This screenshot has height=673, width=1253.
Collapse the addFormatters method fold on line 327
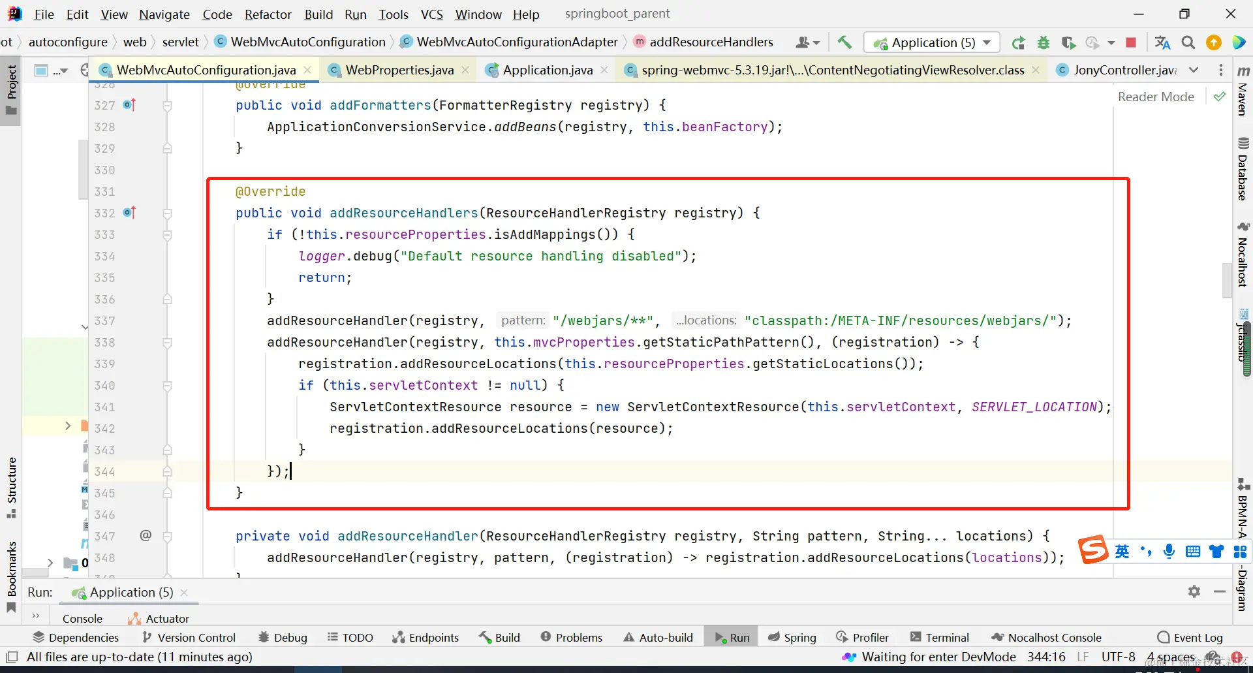[167, 105]
